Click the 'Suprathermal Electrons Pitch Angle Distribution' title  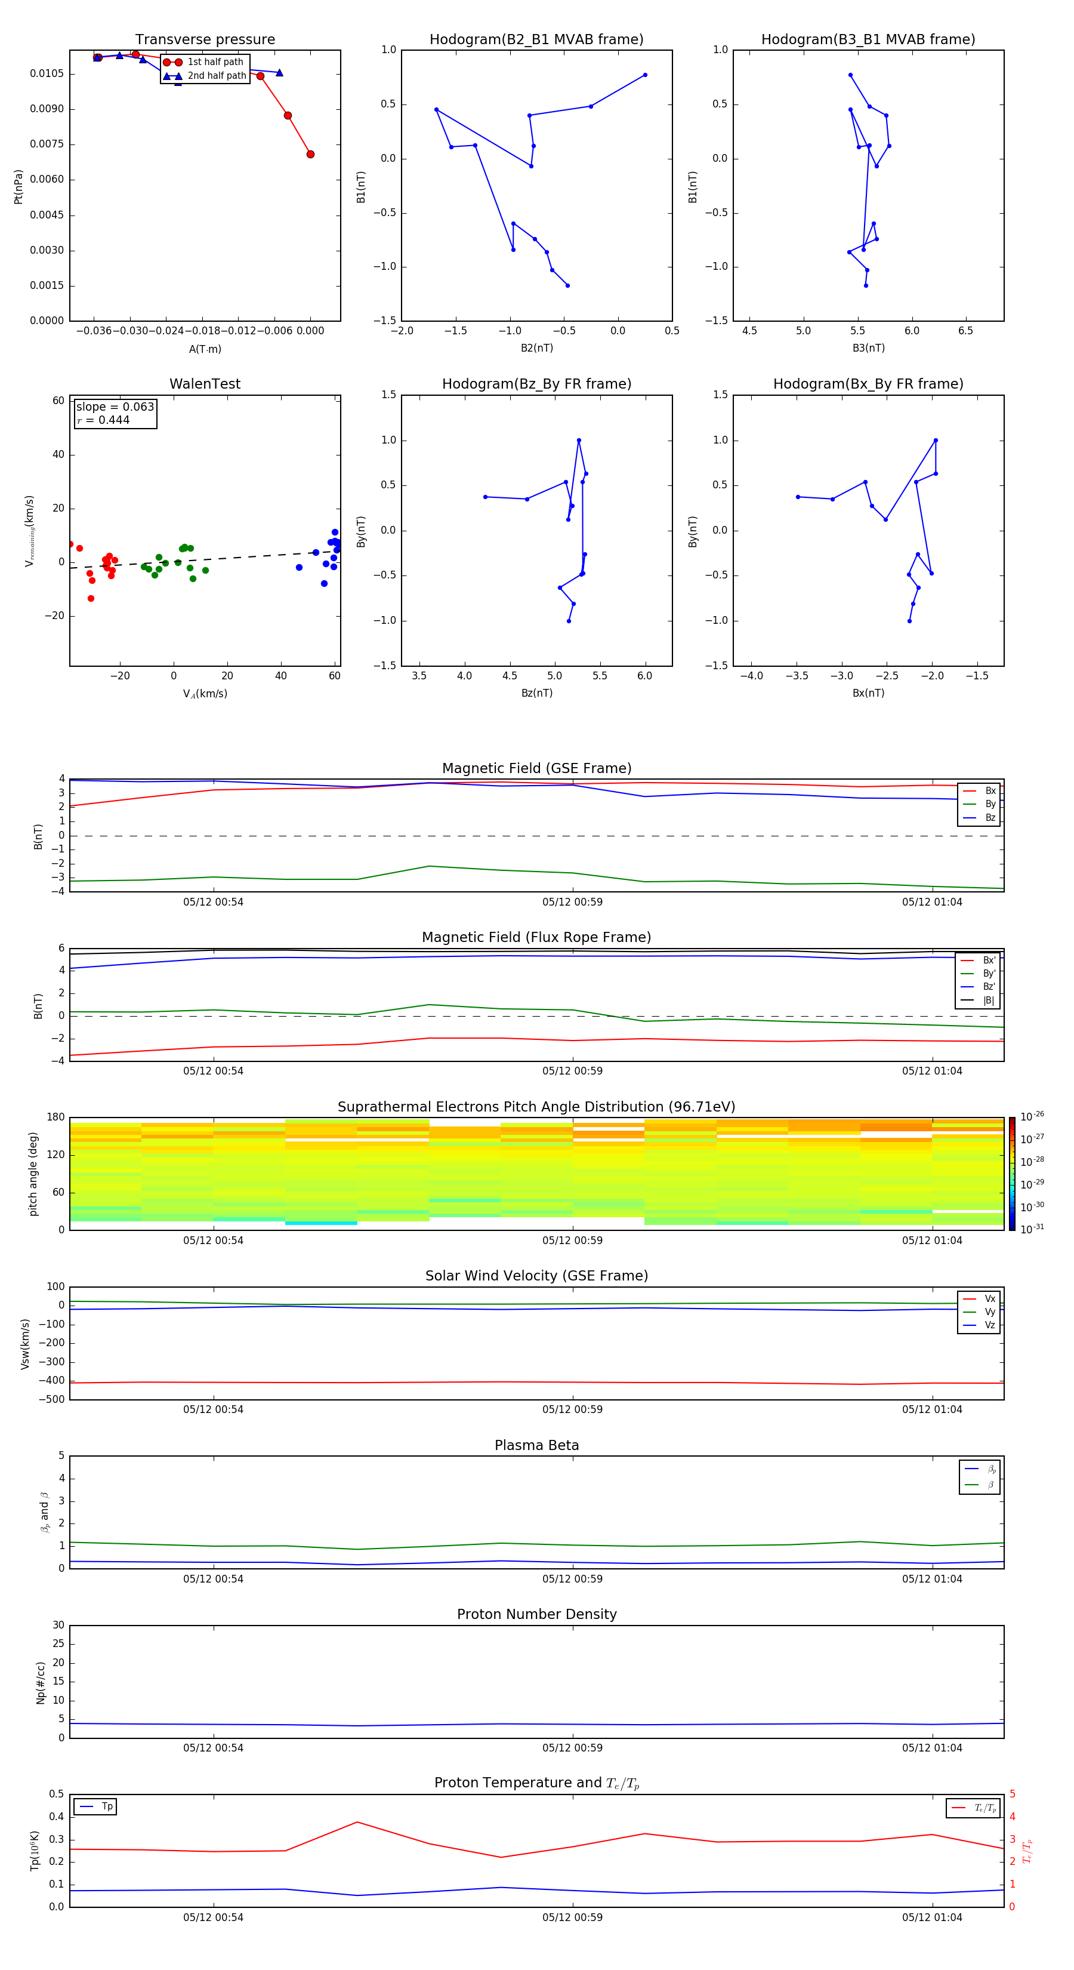536,1107
